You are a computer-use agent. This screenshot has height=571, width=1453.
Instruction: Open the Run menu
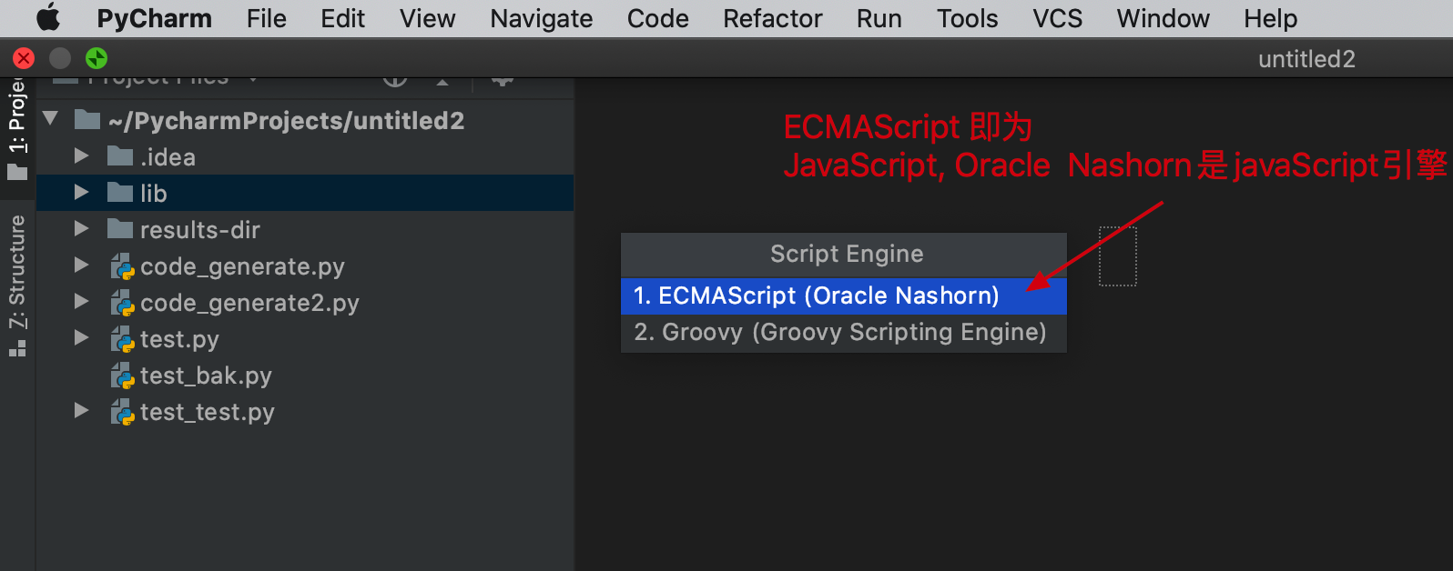click(x=879, y=18)
